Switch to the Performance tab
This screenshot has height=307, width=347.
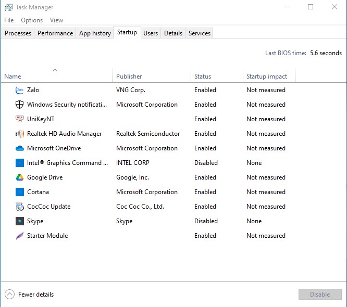pos(55,33)
